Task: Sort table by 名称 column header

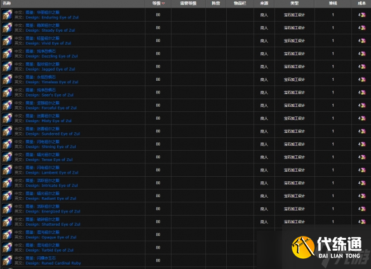Action: pos(6,3)
